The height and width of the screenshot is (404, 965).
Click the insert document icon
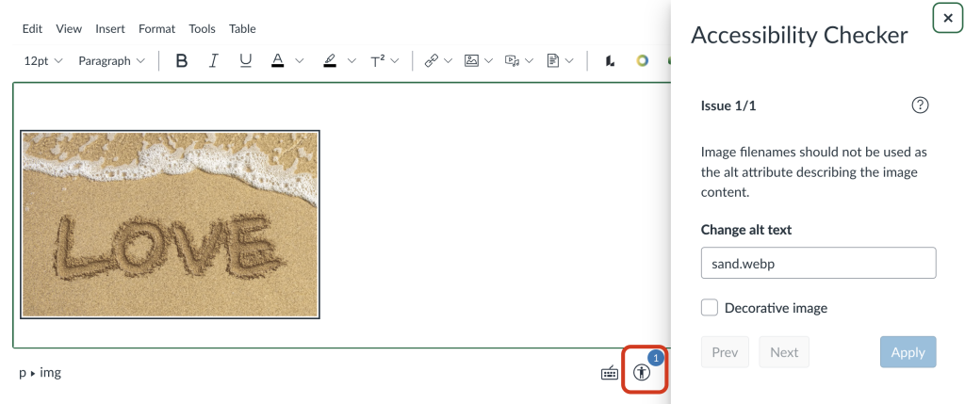(x=553, y=61)
